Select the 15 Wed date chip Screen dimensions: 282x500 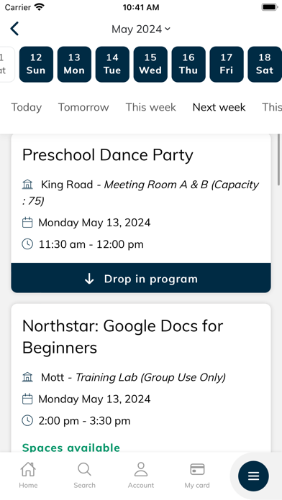click(x=150, y=64)
